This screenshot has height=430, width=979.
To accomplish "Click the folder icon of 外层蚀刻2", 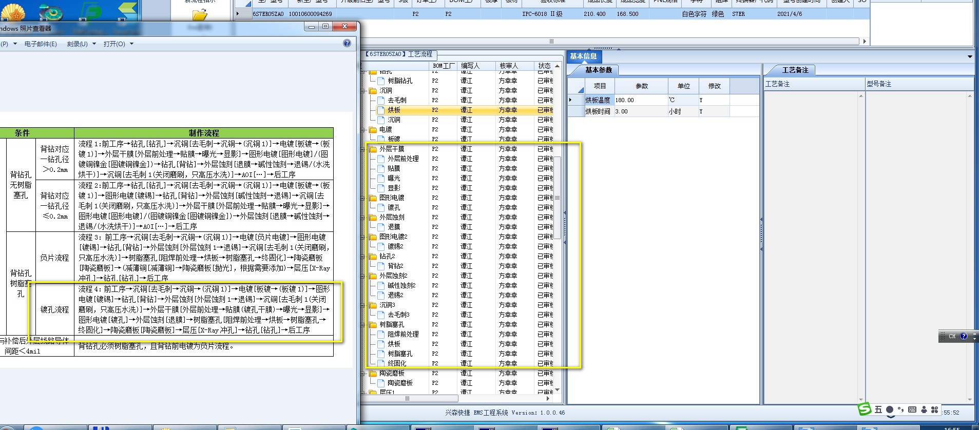I will [373, 276].
